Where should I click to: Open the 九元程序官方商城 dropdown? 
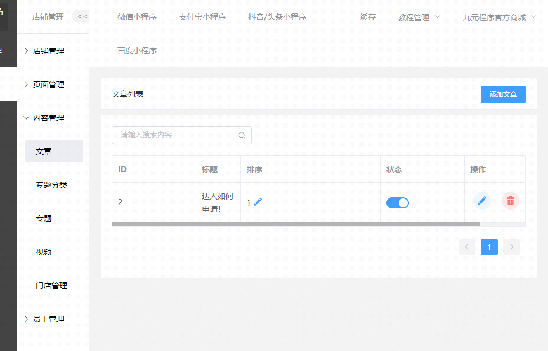click(x=499, y=17)
